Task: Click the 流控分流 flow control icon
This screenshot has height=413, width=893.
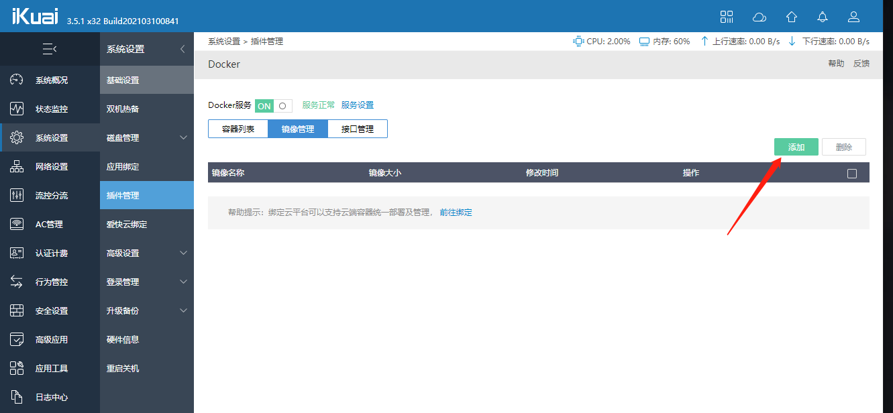Action: [17, 195]
